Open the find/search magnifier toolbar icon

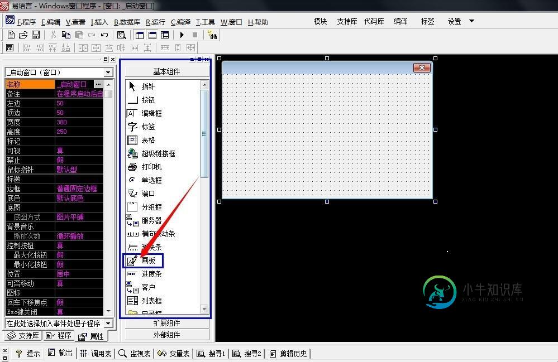[x=121, y=35]
